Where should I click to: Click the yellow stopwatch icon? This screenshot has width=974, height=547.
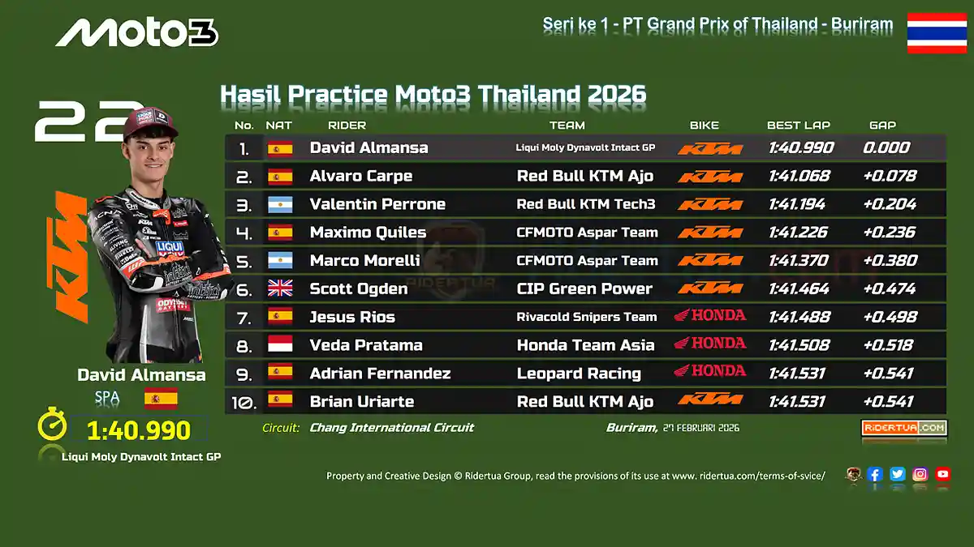[52, 427]
